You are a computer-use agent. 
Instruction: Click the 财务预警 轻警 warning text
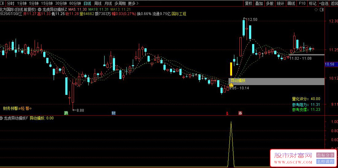pyautogui.click(x=18, y=108)
